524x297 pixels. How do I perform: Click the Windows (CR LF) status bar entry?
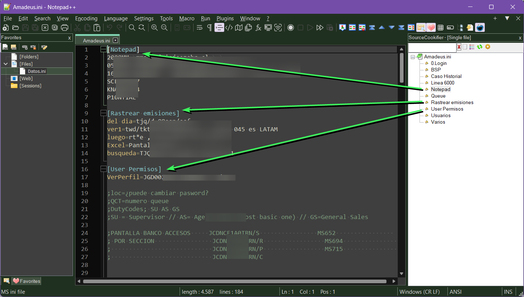tap(419, 292)
